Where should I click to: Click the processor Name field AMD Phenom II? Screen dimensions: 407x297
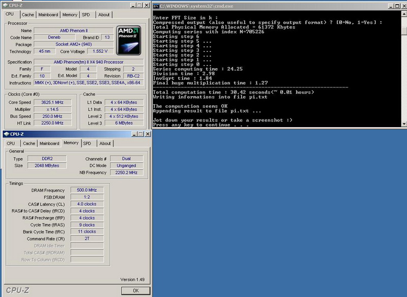74,31
